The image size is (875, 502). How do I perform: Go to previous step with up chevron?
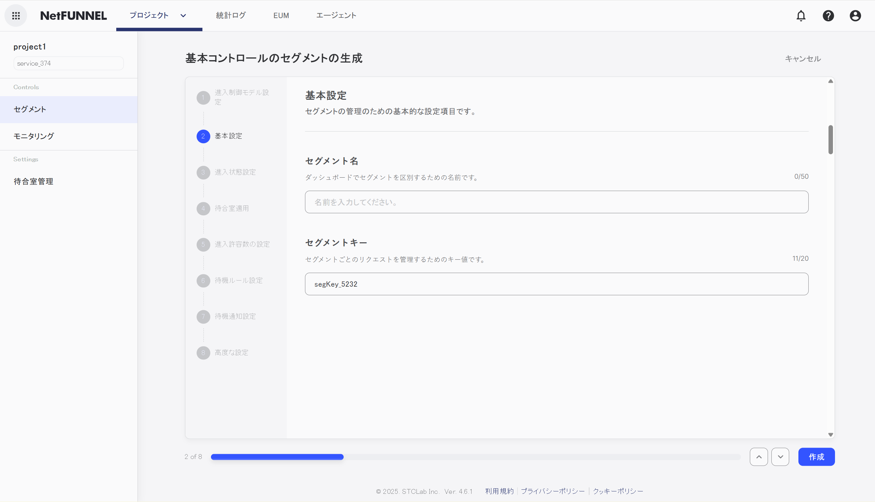coord(759,457)
